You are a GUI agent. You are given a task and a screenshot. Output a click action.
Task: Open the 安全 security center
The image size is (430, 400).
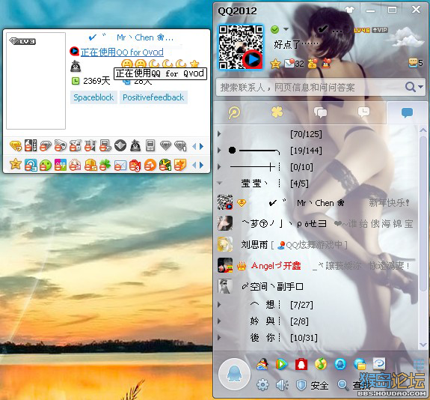pyautogui.click(x=313, y=385)
